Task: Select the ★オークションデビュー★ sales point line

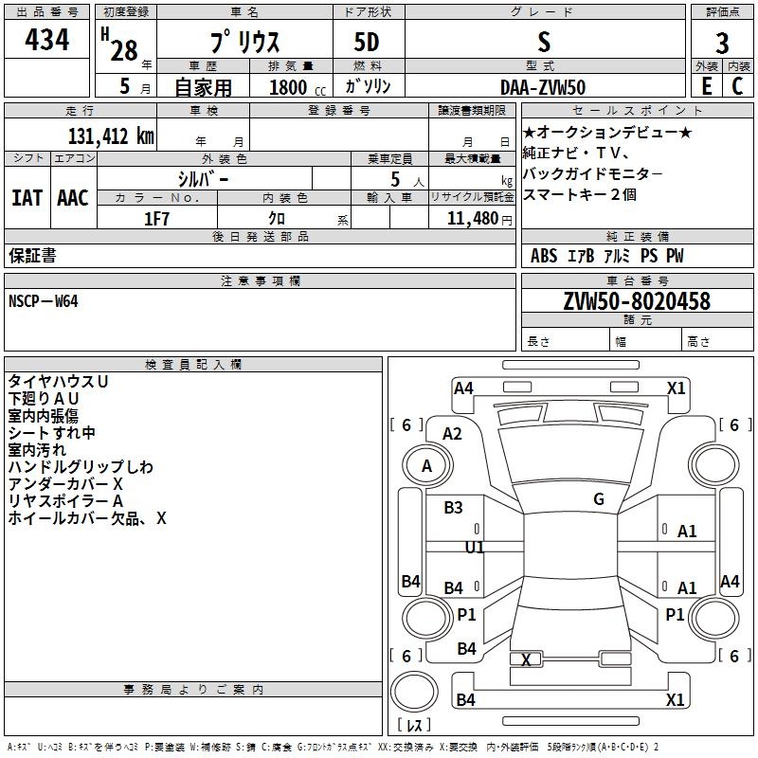Action: tap(607, 132)
